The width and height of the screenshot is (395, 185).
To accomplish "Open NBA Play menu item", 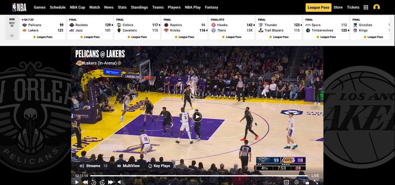I will pyautogui.click(x=193, y=7).
